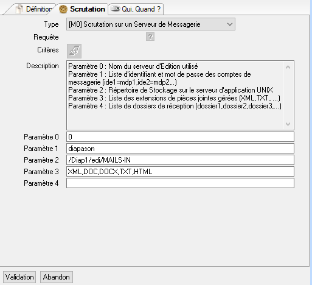
Task: Click the Critères wrench icon button
Action: [74, 51]
